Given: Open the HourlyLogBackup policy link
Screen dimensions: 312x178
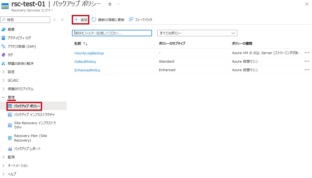Looking at the screenshot, I should [89, 53].
